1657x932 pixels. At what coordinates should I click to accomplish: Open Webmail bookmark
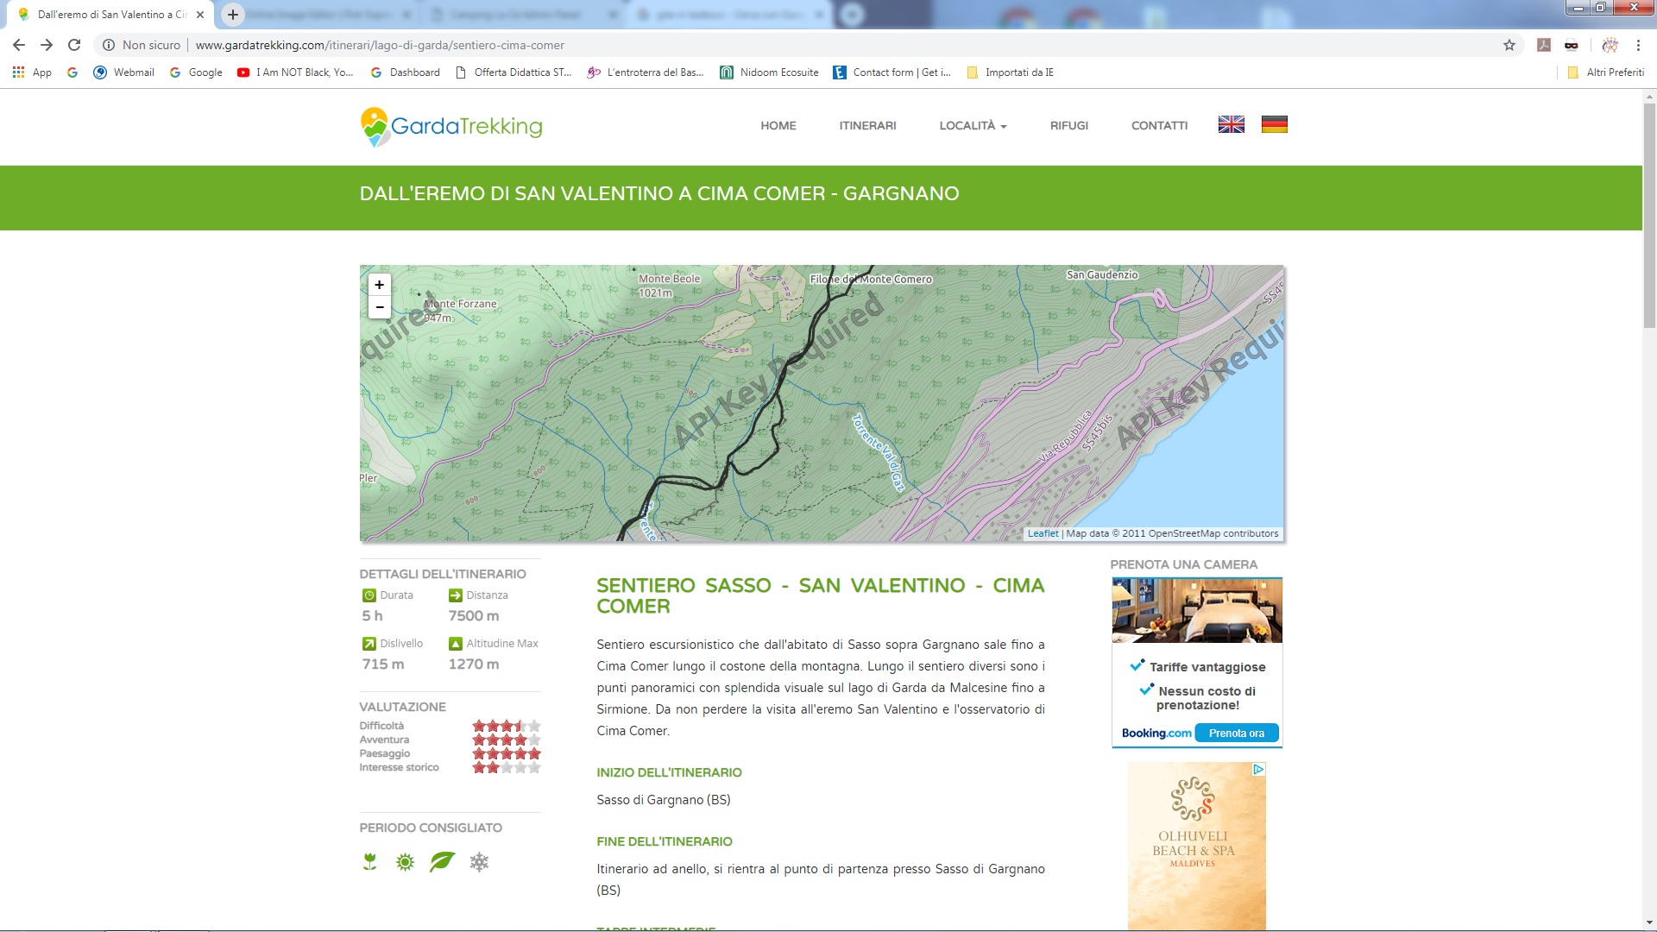pyautogui.click(x=123, y=72)
